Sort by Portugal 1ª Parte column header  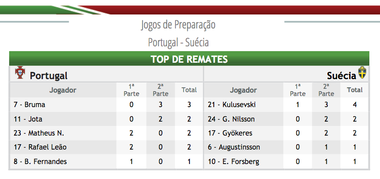tap(132, 90)
